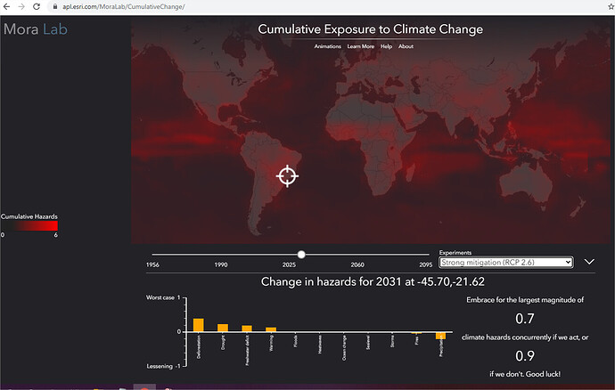615x390 pixels.
Task: Open the Experiments RCP dropdown
Action: [x=506, y=262]
